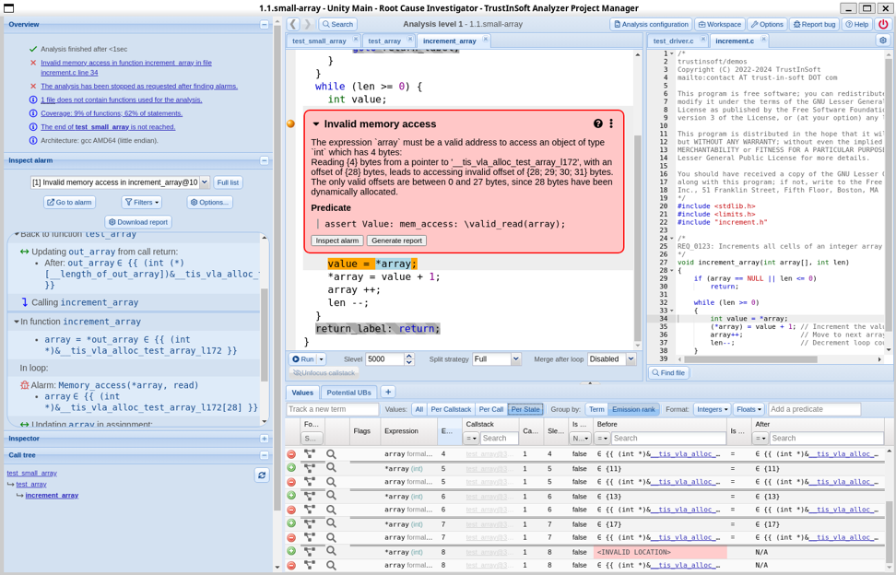This screenshot has width=896, height=575.
Task: Collapse the Overview panel
Action: pyautogui.click(x=264, y=25)
